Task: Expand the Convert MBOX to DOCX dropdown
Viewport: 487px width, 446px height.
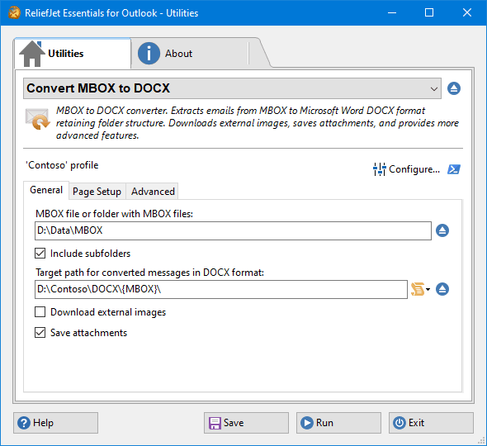Action: [232, 88]
